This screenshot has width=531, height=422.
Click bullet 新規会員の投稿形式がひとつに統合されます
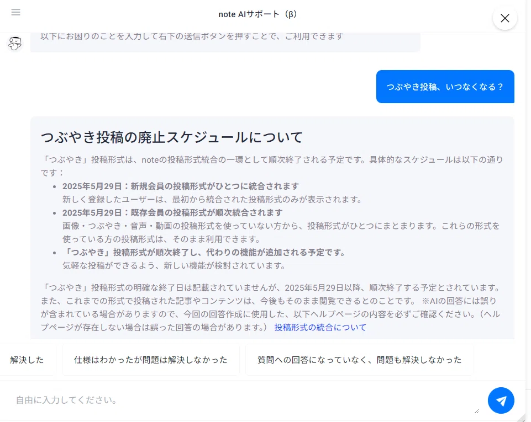coord(181,186)
